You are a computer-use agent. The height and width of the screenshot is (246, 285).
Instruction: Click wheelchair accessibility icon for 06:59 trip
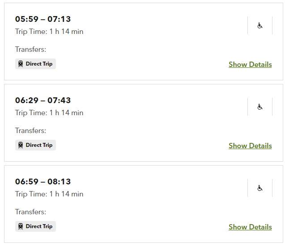click(x=260, y=188)
